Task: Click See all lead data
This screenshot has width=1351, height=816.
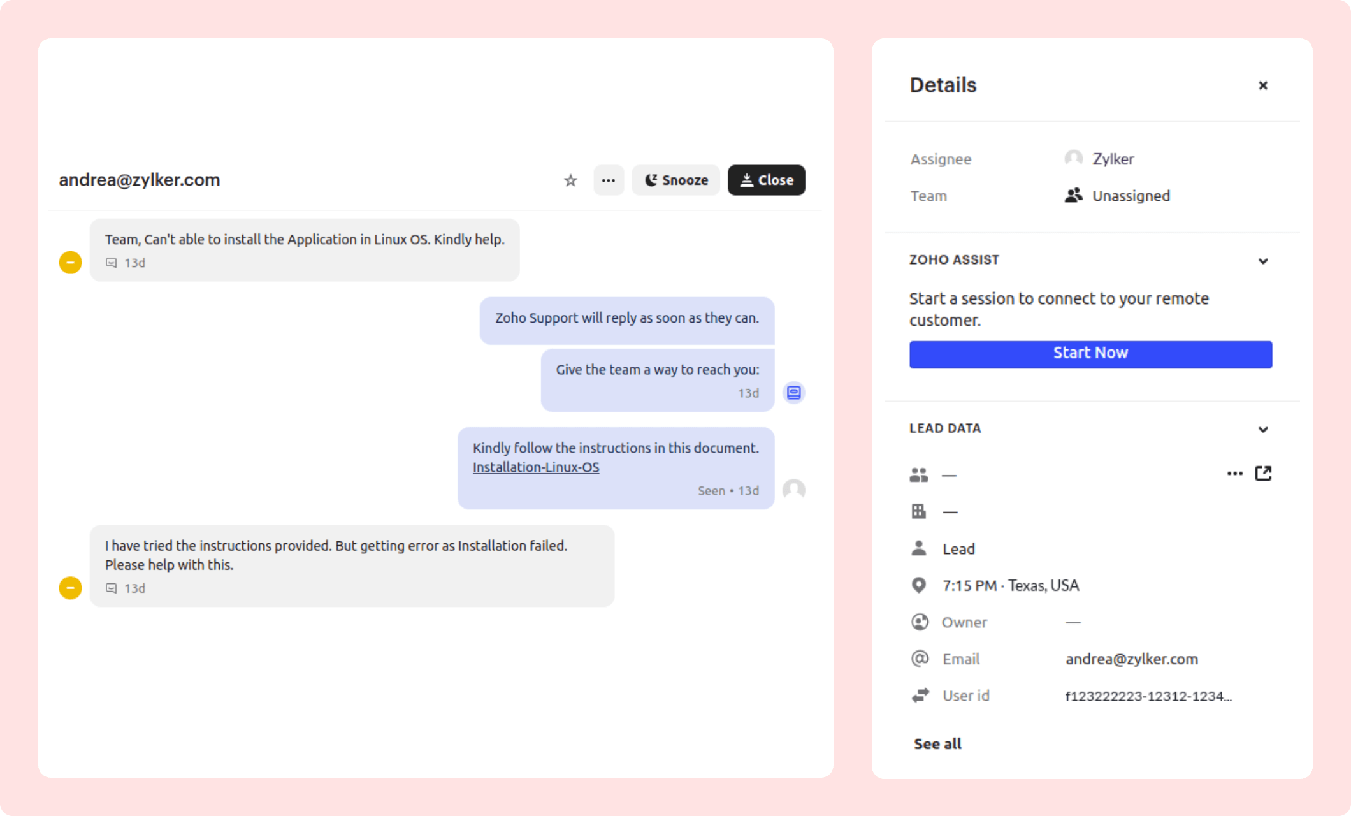Action: [x=937, y=744]
